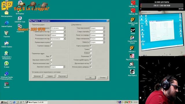Select the Half-Life 2 desktop shortcut

132,49
